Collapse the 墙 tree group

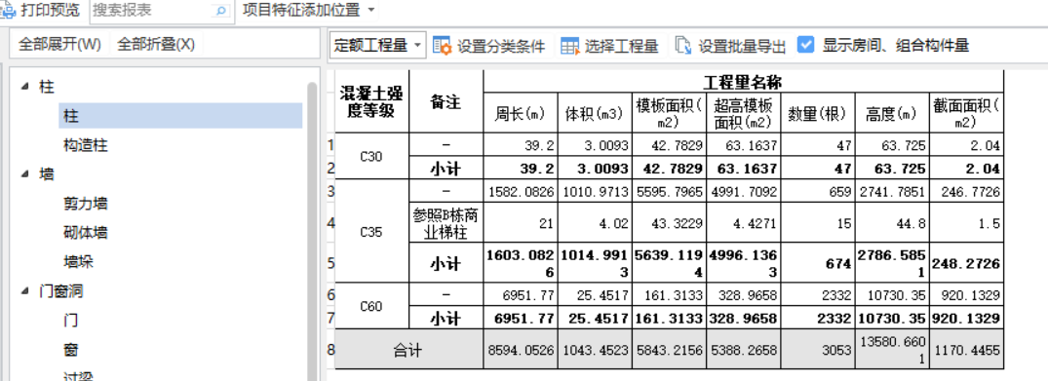(x=24, y=173)
